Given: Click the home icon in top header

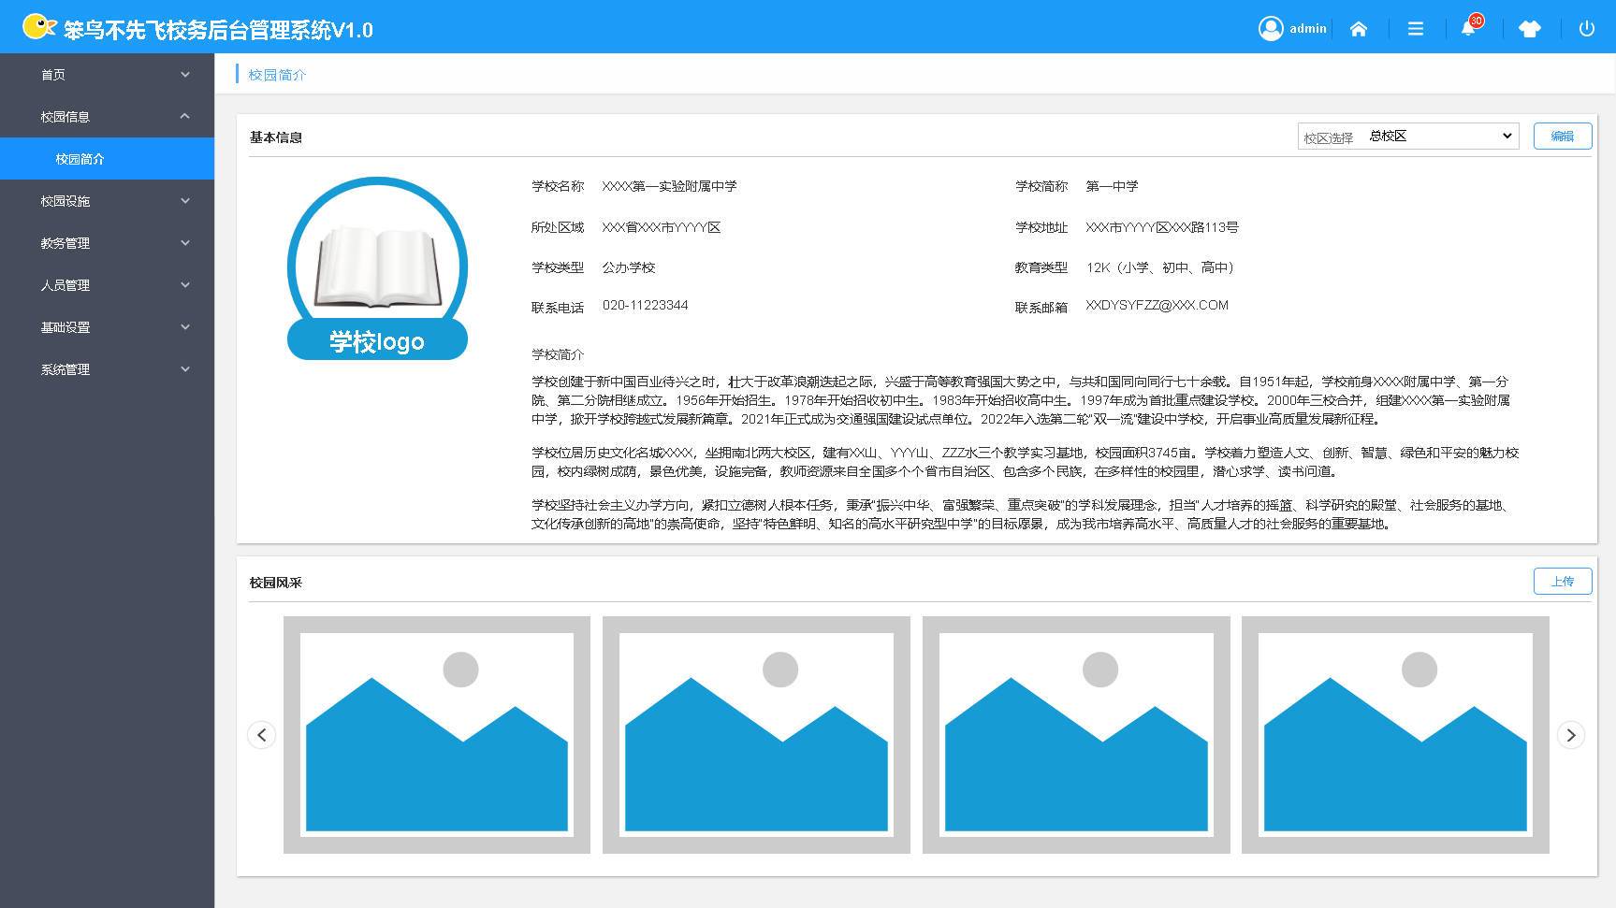Looking at the screenshot, I should [1359, 29].
